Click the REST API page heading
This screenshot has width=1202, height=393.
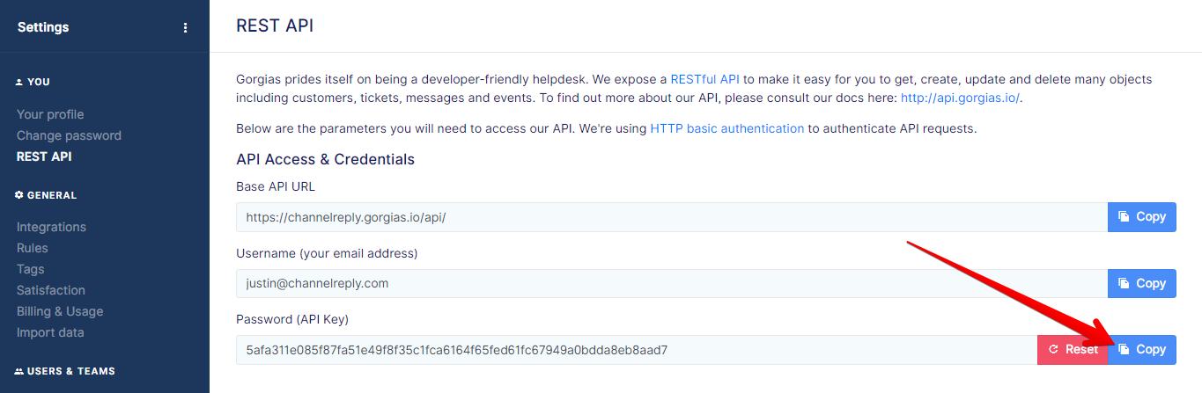(x=275, y=26)
